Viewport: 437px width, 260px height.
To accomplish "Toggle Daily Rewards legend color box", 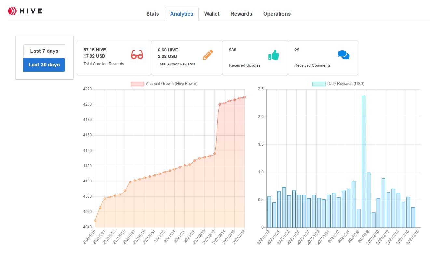I will [319, 84].
